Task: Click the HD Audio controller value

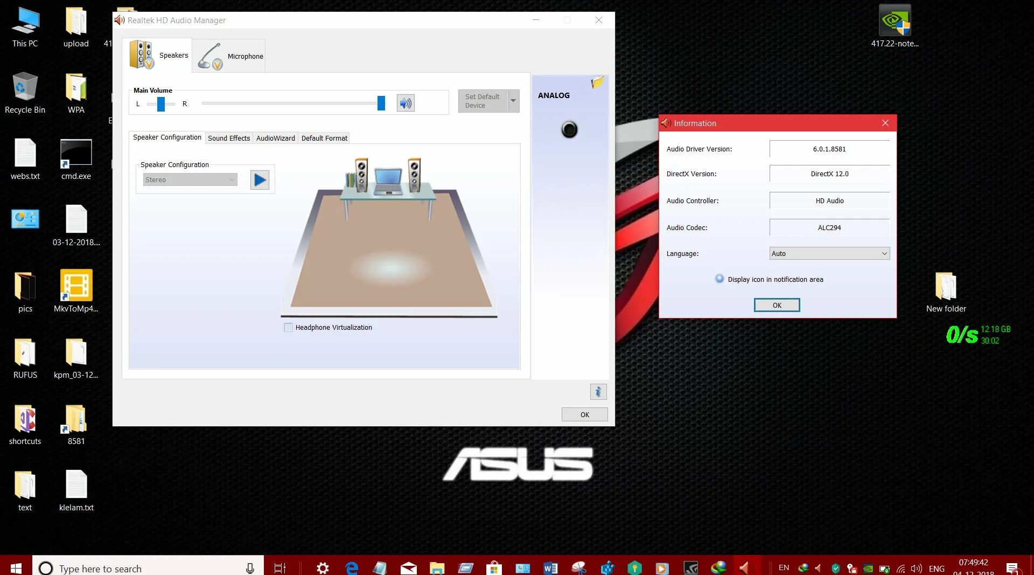Action: tap(829, 200)
